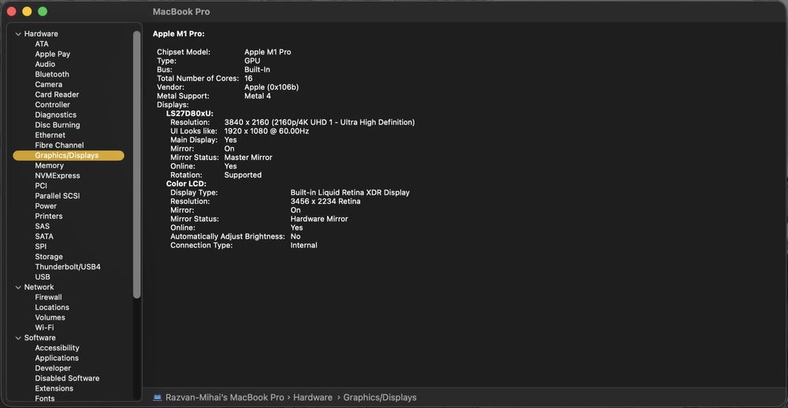
Task: Open Applications under Software
Action: tap(57, 358)
